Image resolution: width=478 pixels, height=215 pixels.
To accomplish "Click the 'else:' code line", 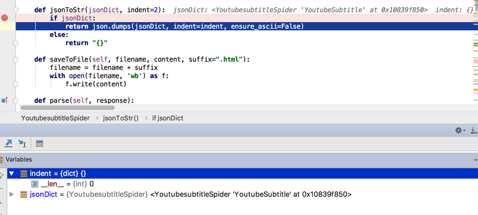I will pyautogui.click(x=59, y=35).
